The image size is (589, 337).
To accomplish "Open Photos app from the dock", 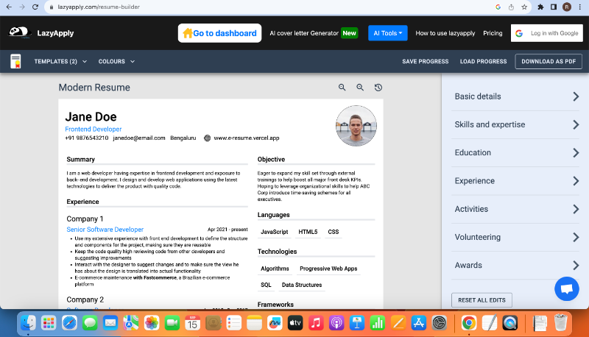I will 152,323.
